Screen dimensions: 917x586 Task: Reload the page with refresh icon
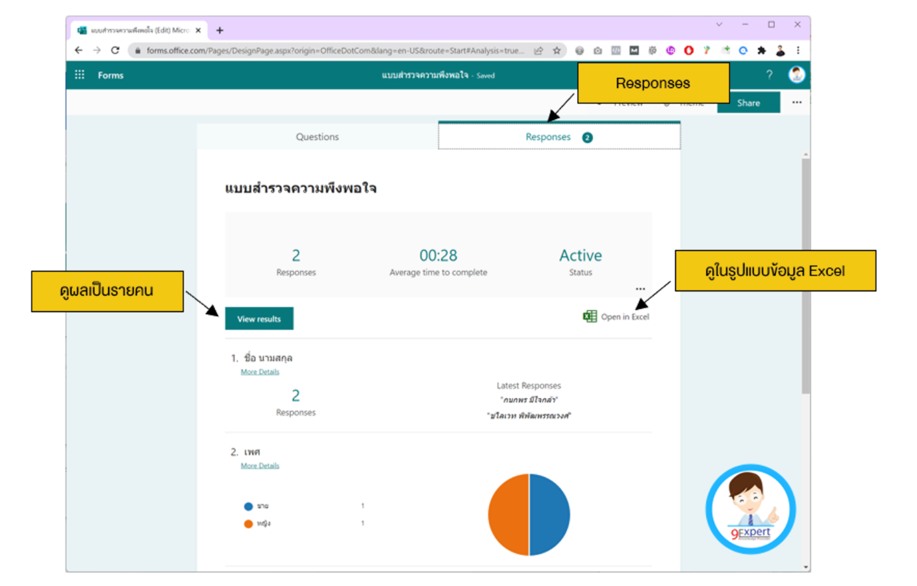point(115,50)
